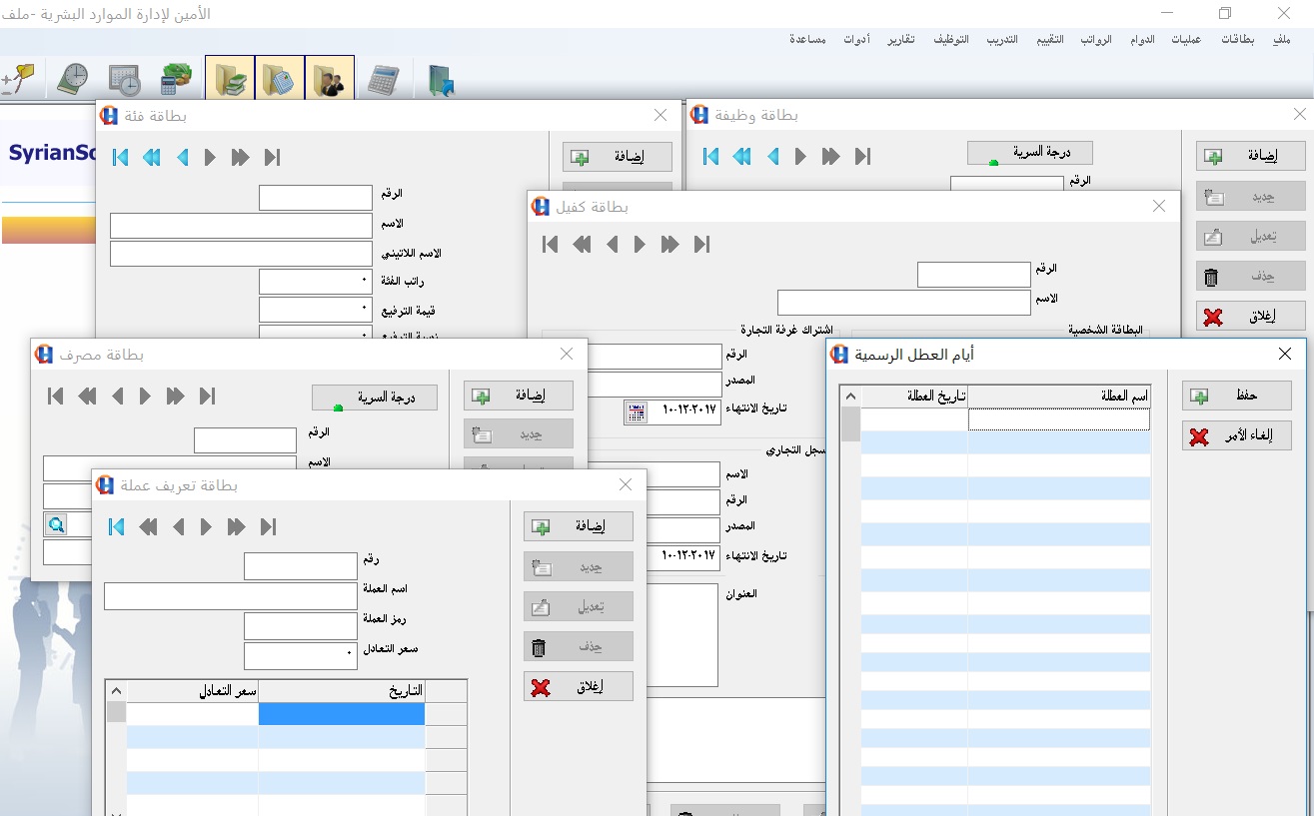Click حفظ button in أيام العطل الرسمية
This screenshot has height=816, width=1314.
point(1237,396)
